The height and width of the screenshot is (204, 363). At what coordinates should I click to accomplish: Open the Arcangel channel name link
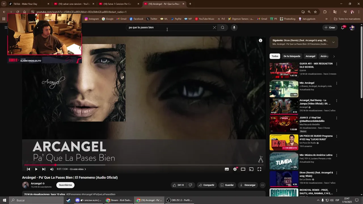click(x=36, y=183)
